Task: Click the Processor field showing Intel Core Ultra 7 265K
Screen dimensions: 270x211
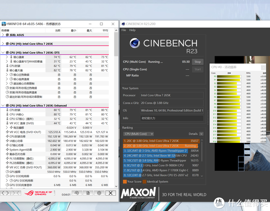Action: (x=172, y=95)
